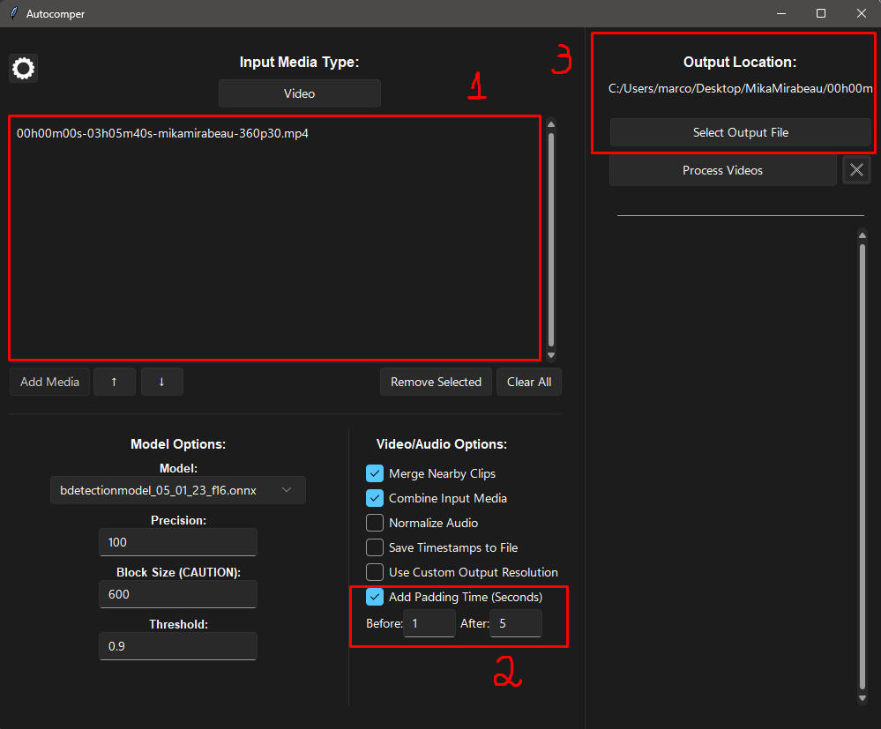Click the X cancel button beside Process Videos

(855, 170)
